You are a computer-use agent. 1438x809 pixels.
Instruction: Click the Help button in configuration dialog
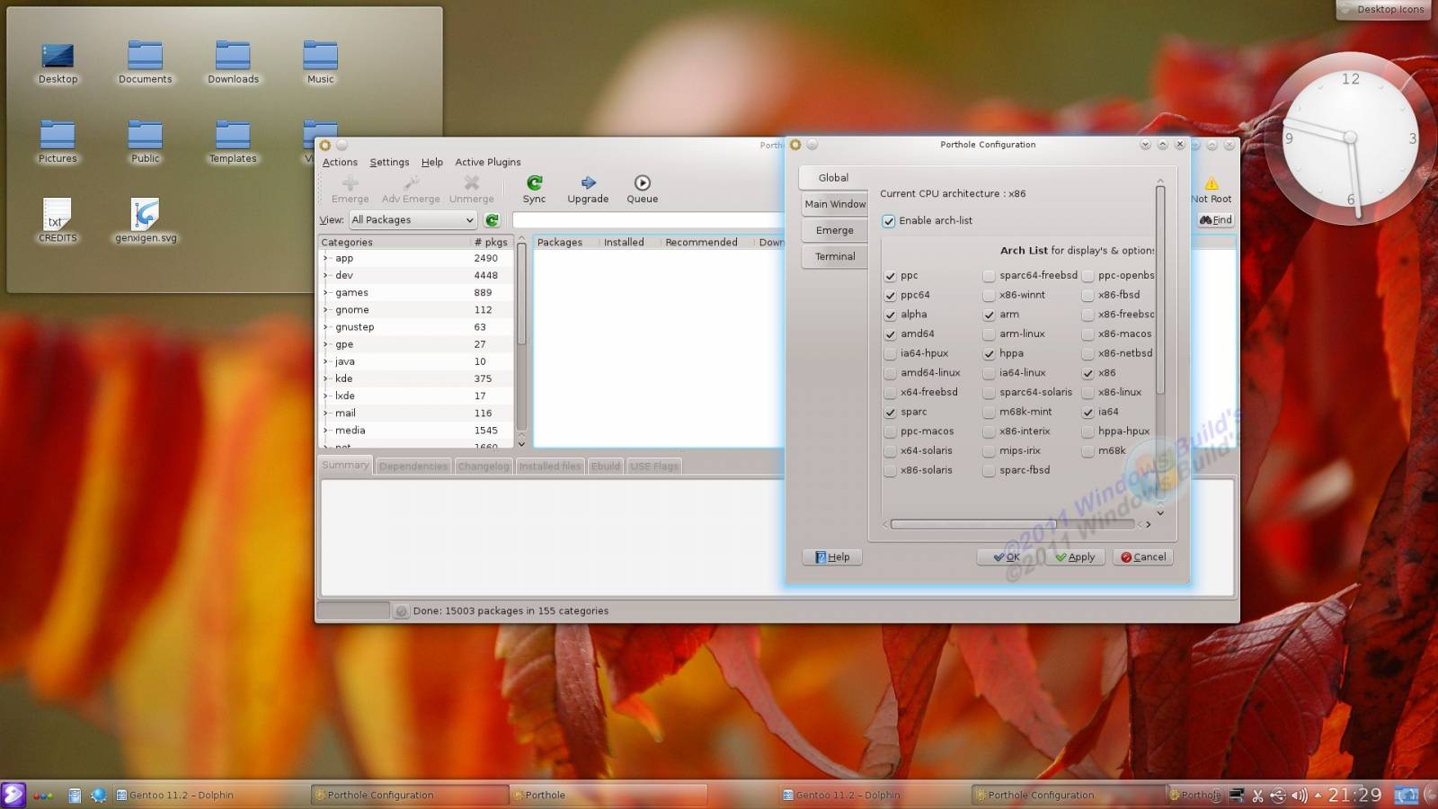point(832,557)
